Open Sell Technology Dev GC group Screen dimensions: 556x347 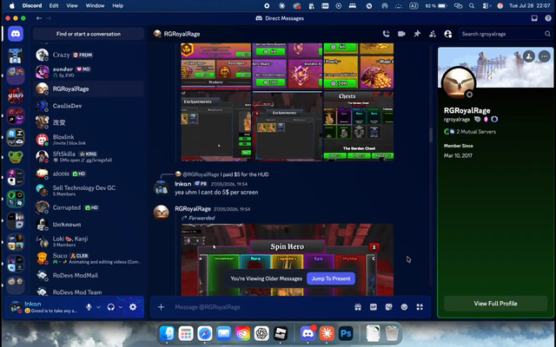tap(89, 191)
